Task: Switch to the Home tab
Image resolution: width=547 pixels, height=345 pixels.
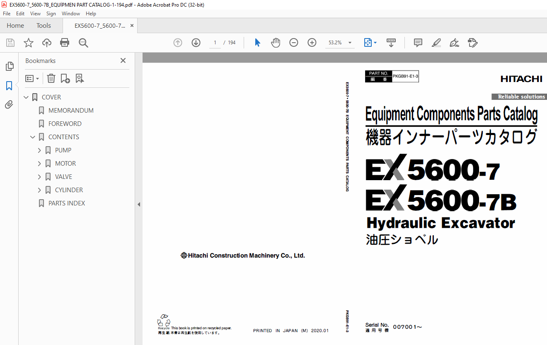Action: (15, 26)
